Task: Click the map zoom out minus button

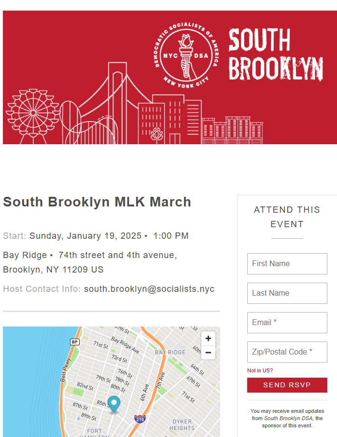Action: [x=208, y=353]
